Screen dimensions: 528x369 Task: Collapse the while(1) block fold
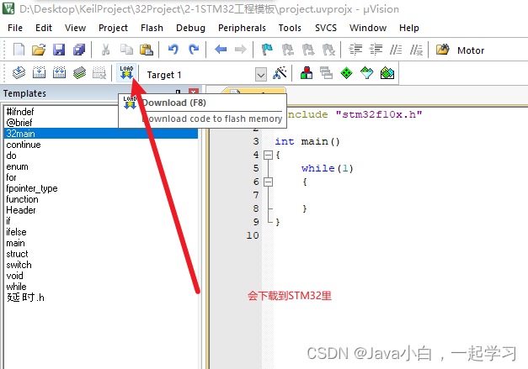click(x=268, y=182)
